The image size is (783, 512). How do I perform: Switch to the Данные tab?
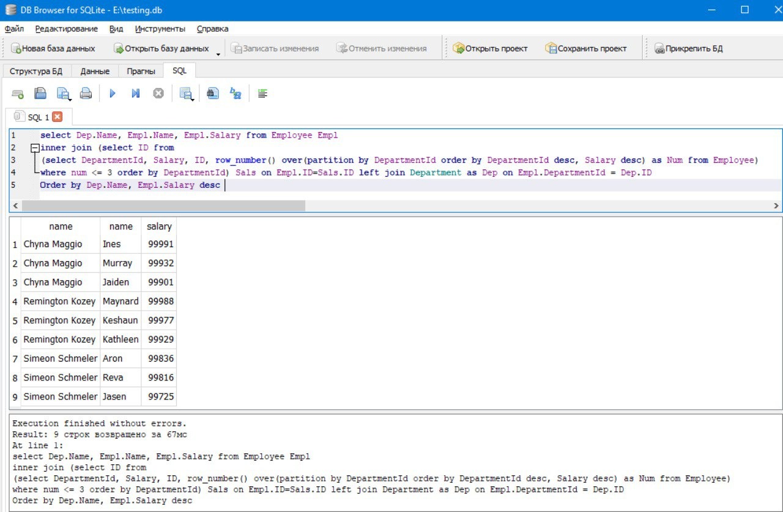tap(95, 71)
